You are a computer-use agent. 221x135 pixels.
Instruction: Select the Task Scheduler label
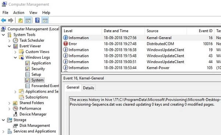click(32, 40)
